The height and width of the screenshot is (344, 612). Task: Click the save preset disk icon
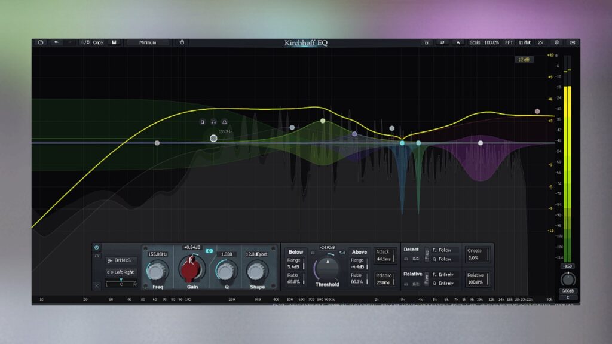114,42
